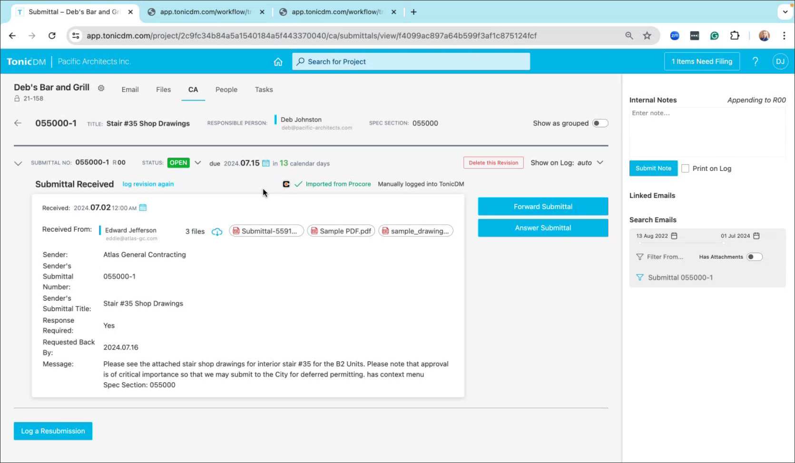This screenshot has width=795, height=463.
Task: Toggle the Show as grouped switch
Action: (599, 123)
